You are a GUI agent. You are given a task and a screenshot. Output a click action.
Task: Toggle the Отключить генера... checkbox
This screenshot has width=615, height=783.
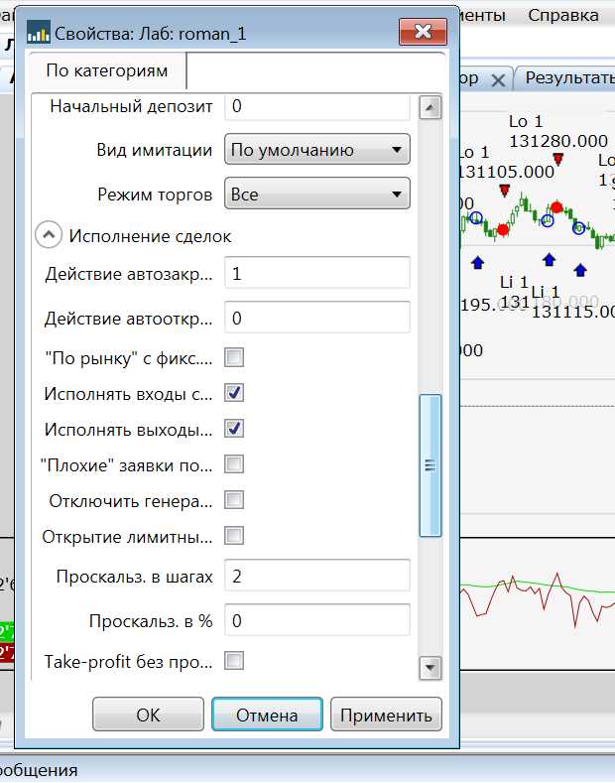[234, 500]
